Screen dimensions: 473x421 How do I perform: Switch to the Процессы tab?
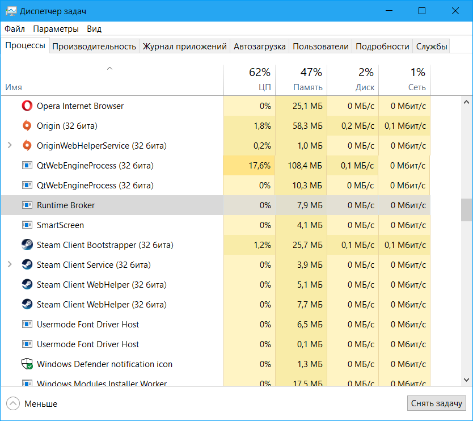pos(26,45)
